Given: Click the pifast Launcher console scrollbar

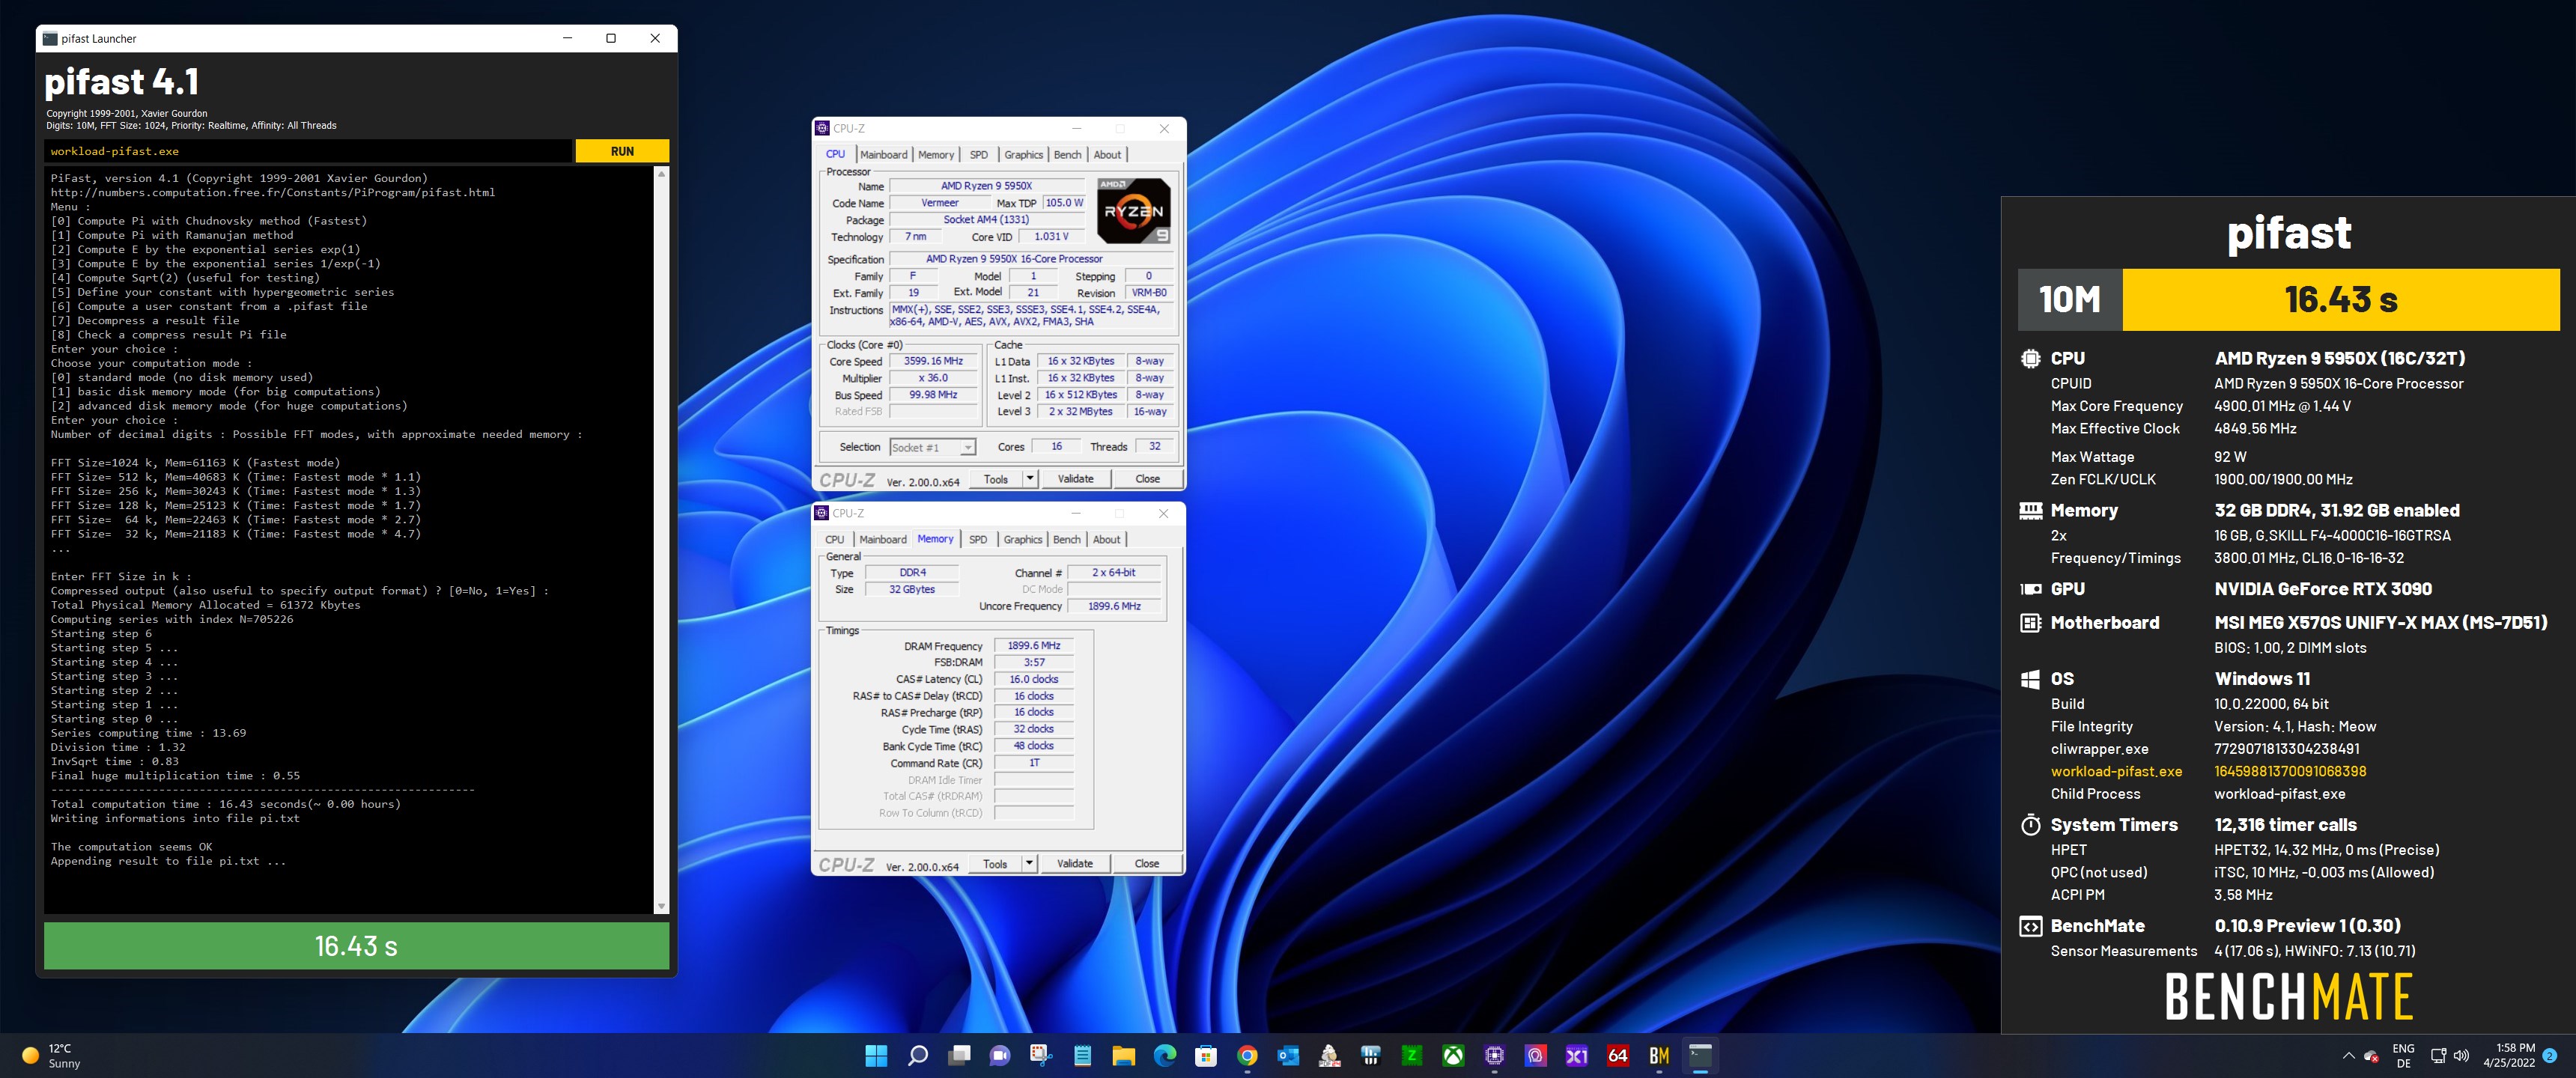Looking at the screenshot, I should (x=661, y=540).
